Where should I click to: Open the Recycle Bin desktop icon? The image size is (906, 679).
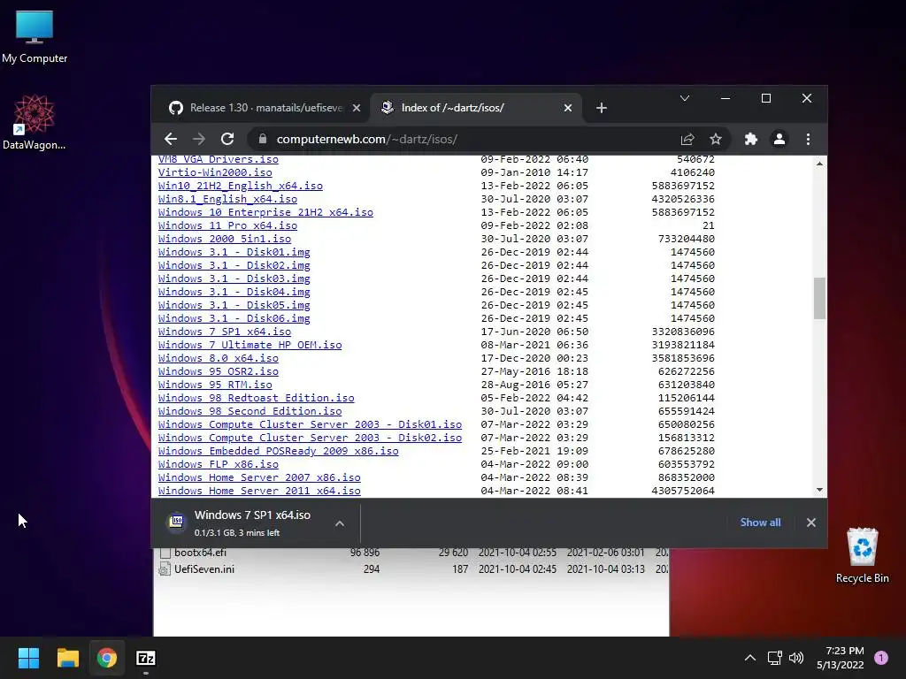click(862, 555)
